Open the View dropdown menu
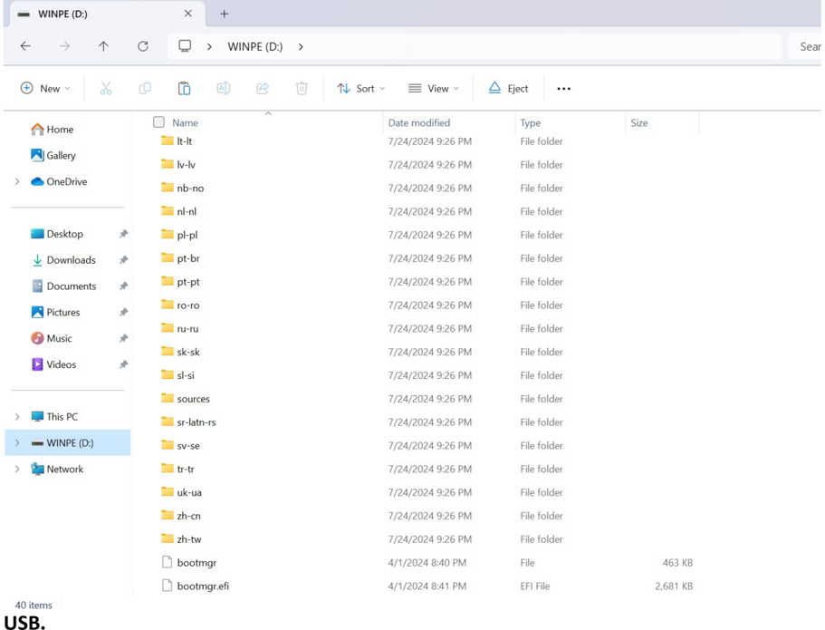825x630 pixels. (x=434, y=89)
